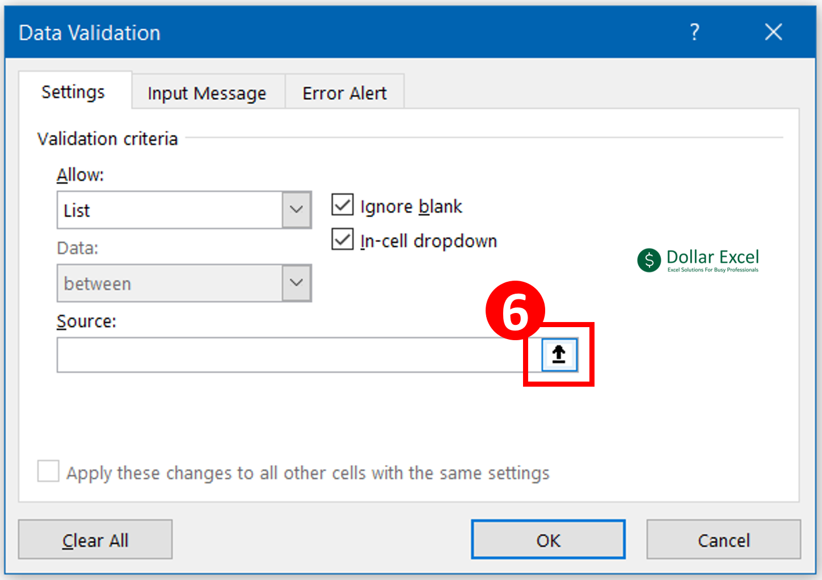Click the Data Validation title bar text
This screenshot has height=580, width=822.
(x=90, y=33)
